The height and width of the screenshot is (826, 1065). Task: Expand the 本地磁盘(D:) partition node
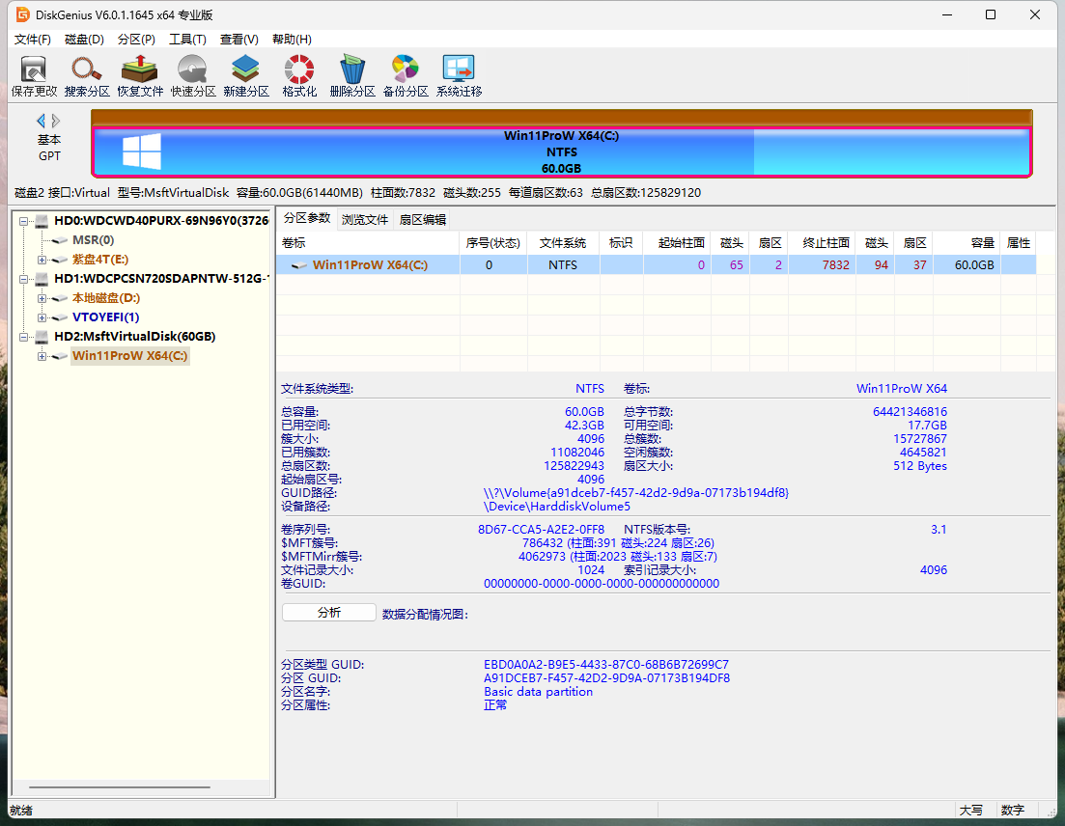pyautogui.click(x=42, y=298)
